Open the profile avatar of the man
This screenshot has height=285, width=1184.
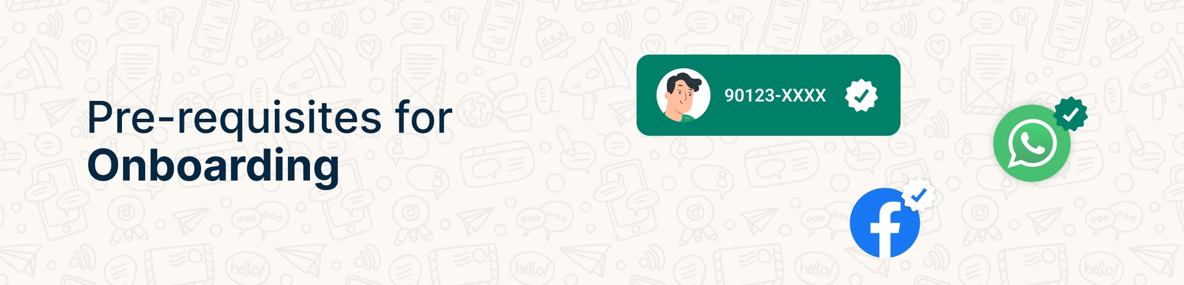click(683, 95)
